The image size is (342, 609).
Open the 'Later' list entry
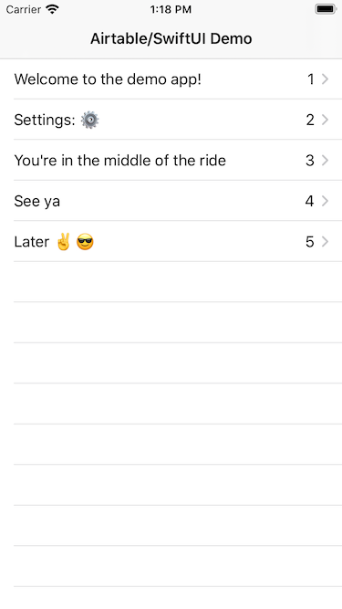click(171, 242)
